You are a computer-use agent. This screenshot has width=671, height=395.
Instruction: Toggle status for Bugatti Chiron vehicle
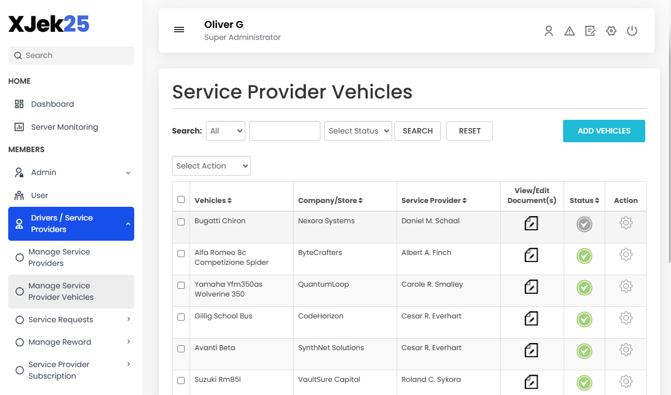pos(584,223)
